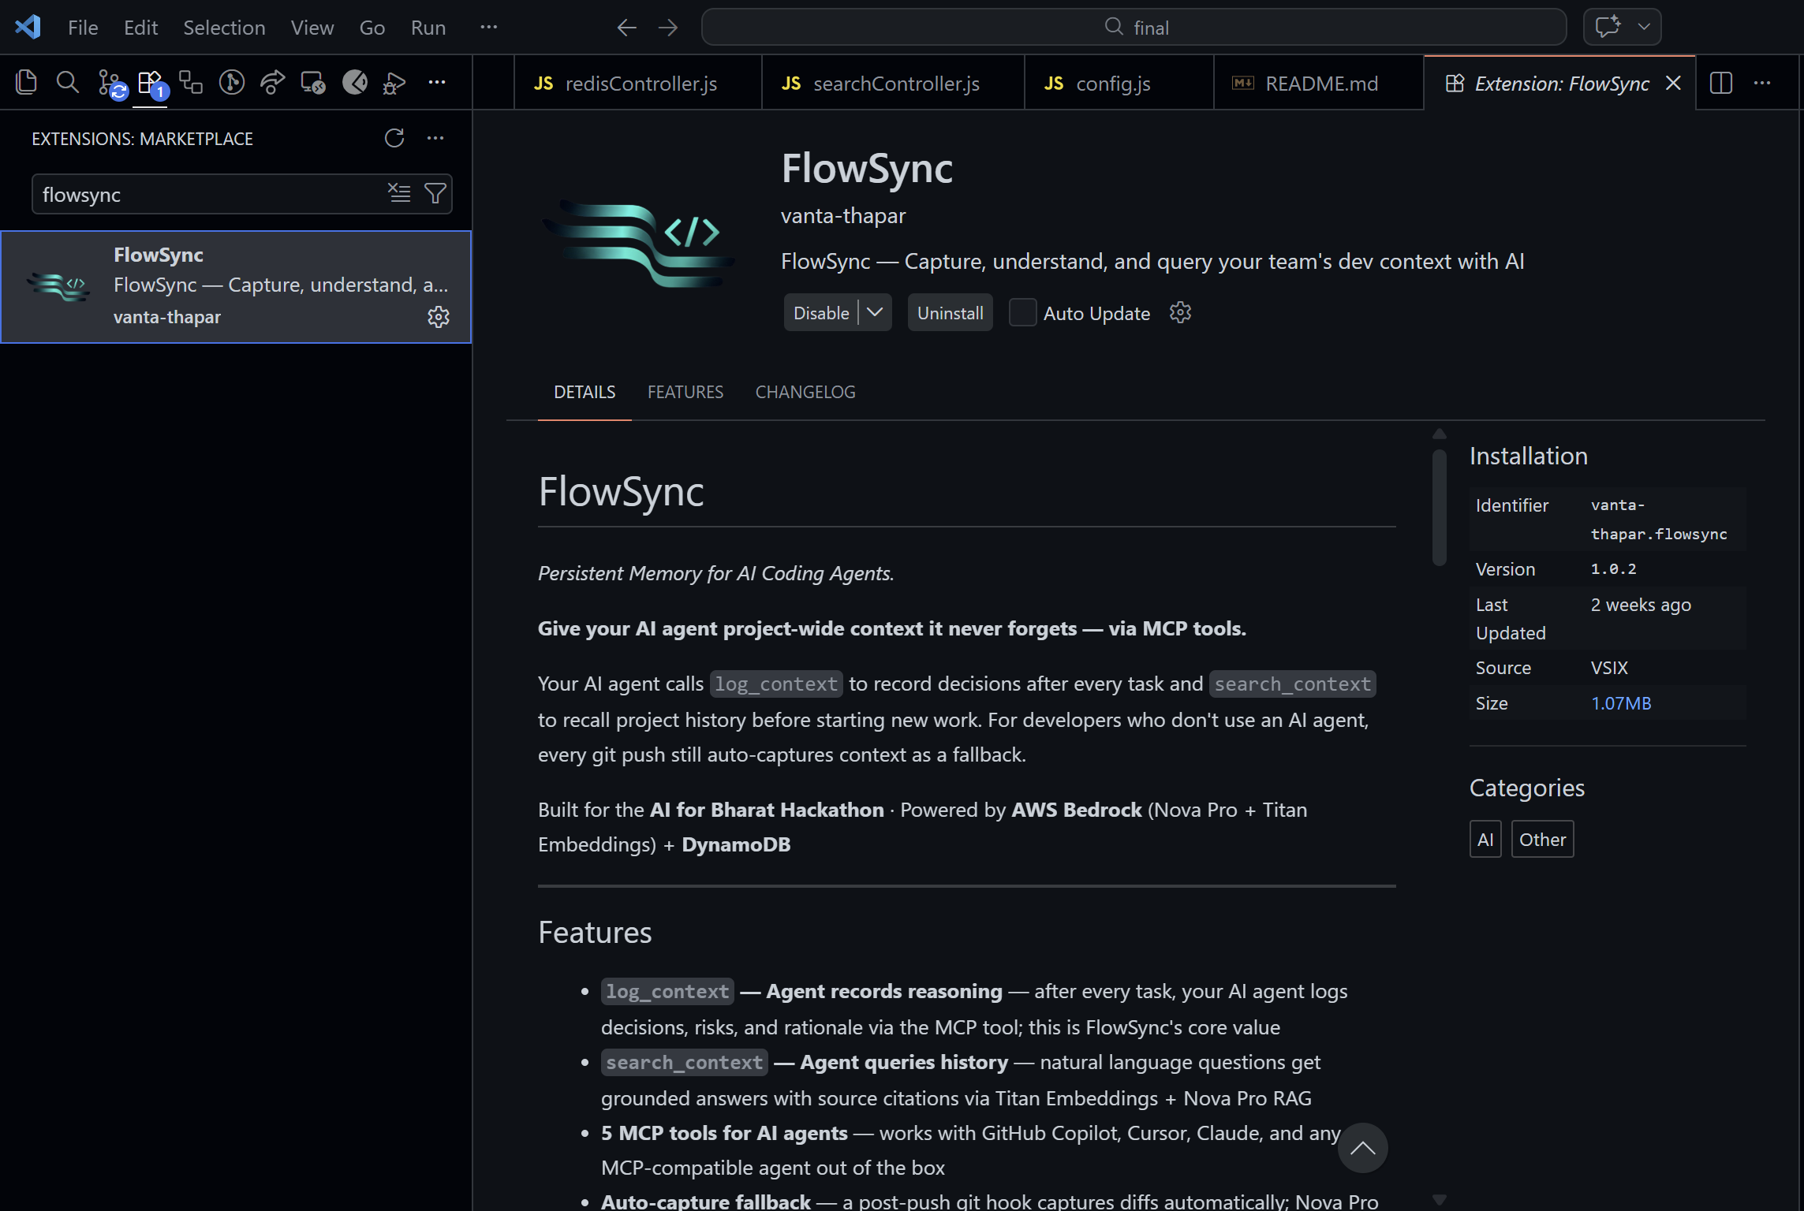The image size is (1804, 1211).
Task: Open the circled git graph view icon
Action: point(232,82)
